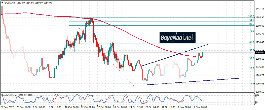Select the lower blue support trendline
Image resolution: width=265 pixels, height=110 pixels.
coord(201,81)
